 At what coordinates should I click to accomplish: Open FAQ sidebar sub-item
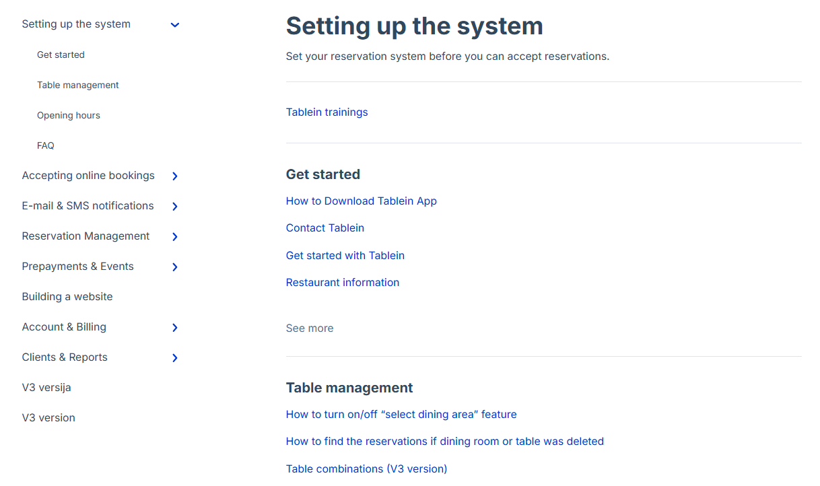46,146
